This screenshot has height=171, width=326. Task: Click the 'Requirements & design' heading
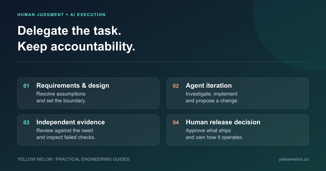[x=73, y=85]
